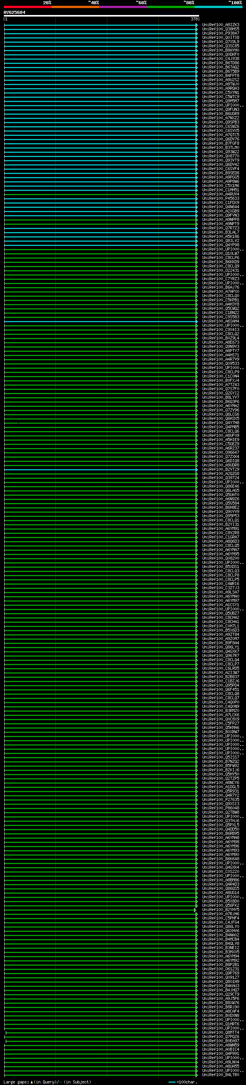
Task: Open hit UniRef100_A8IZK3
Action: coord(220,25)
